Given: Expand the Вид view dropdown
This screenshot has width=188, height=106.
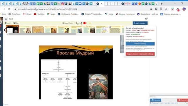Looking at the screenshot, I should pyautogui.click(x=16, y=23).
